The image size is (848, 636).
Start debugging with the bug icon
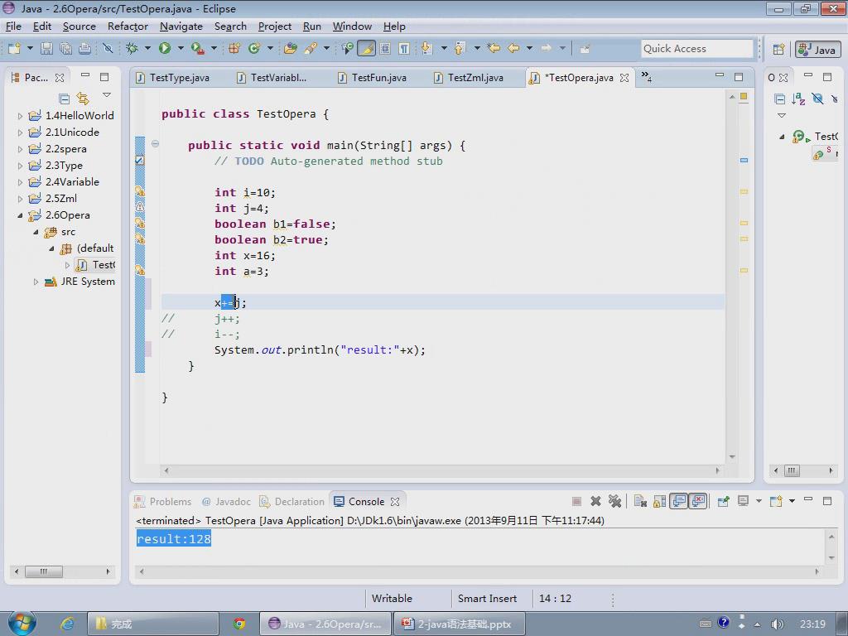pos(132,49)
